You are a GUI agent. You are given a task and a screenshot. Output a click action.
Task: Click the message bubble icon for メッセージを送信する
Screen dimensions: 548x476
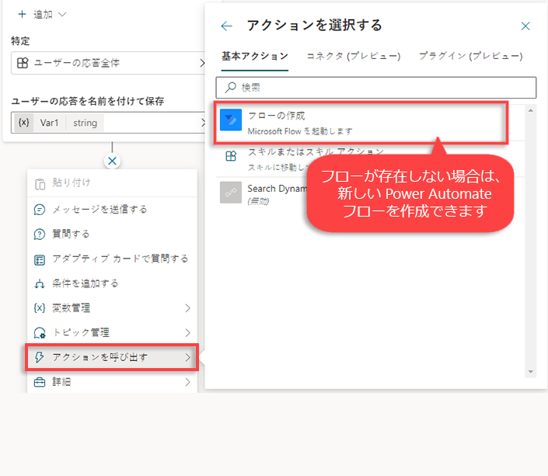tap(40, 210)
